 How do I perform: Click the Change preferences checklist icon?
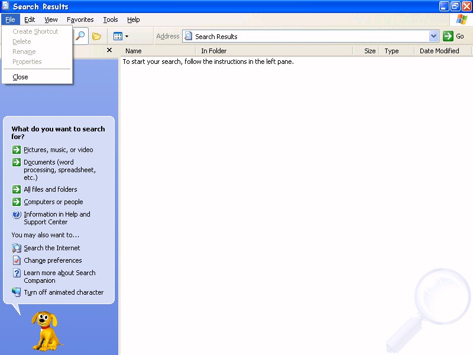[x=17, y=260]
